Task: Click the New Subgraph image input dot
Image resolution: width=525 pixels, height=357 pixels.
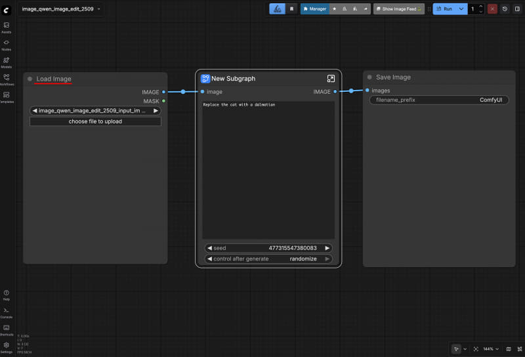Action: pyautogui.click(x=203, y=92)
